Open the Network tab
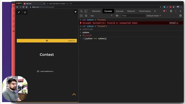The image size is (185, 104). coord(131,11)
